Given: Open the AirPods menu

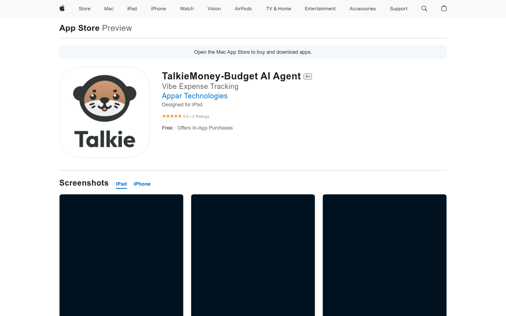Looking at the screenshot, I should point(243,9).
